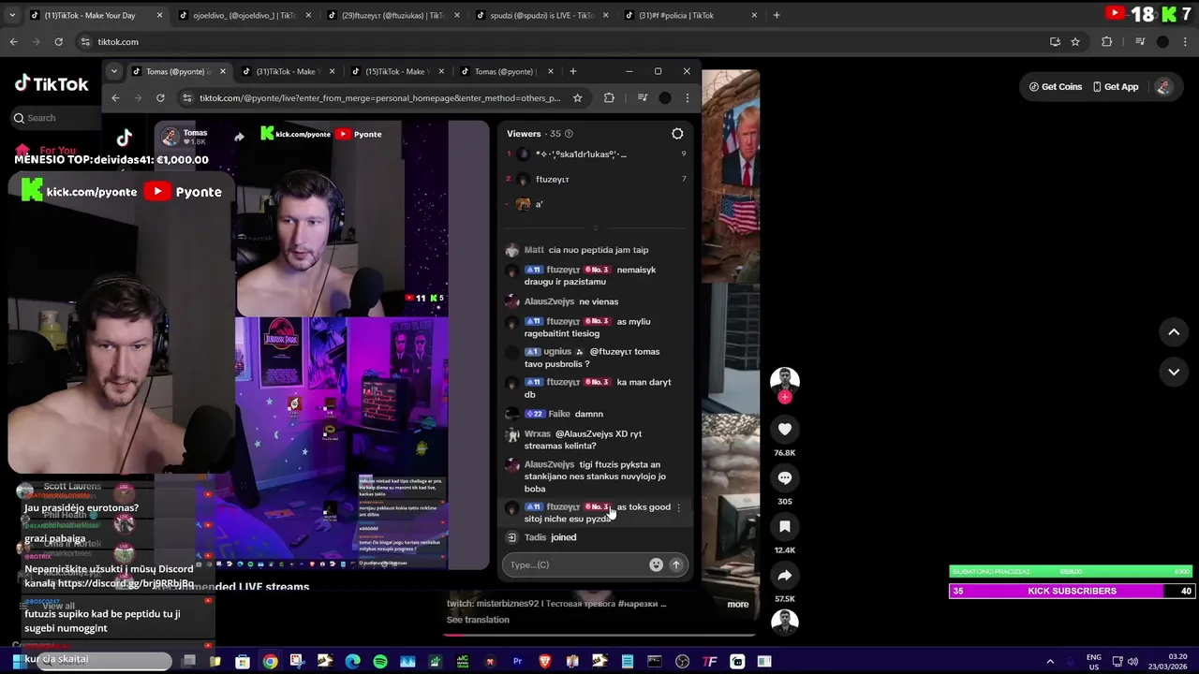Open Tomas streamer profile picture in live header
This screenshot has width=1199, height=674.
[170, 137]
